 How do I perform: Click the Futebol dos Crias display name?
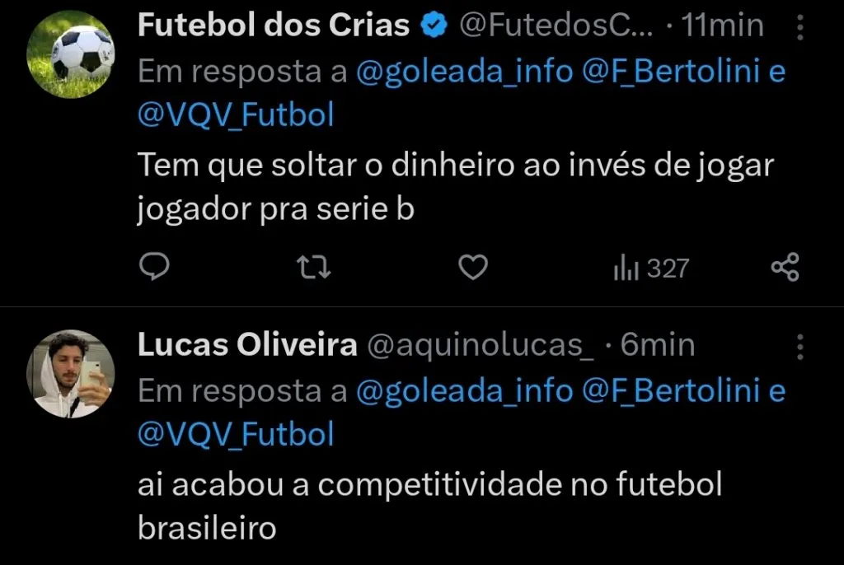(272, 24)
